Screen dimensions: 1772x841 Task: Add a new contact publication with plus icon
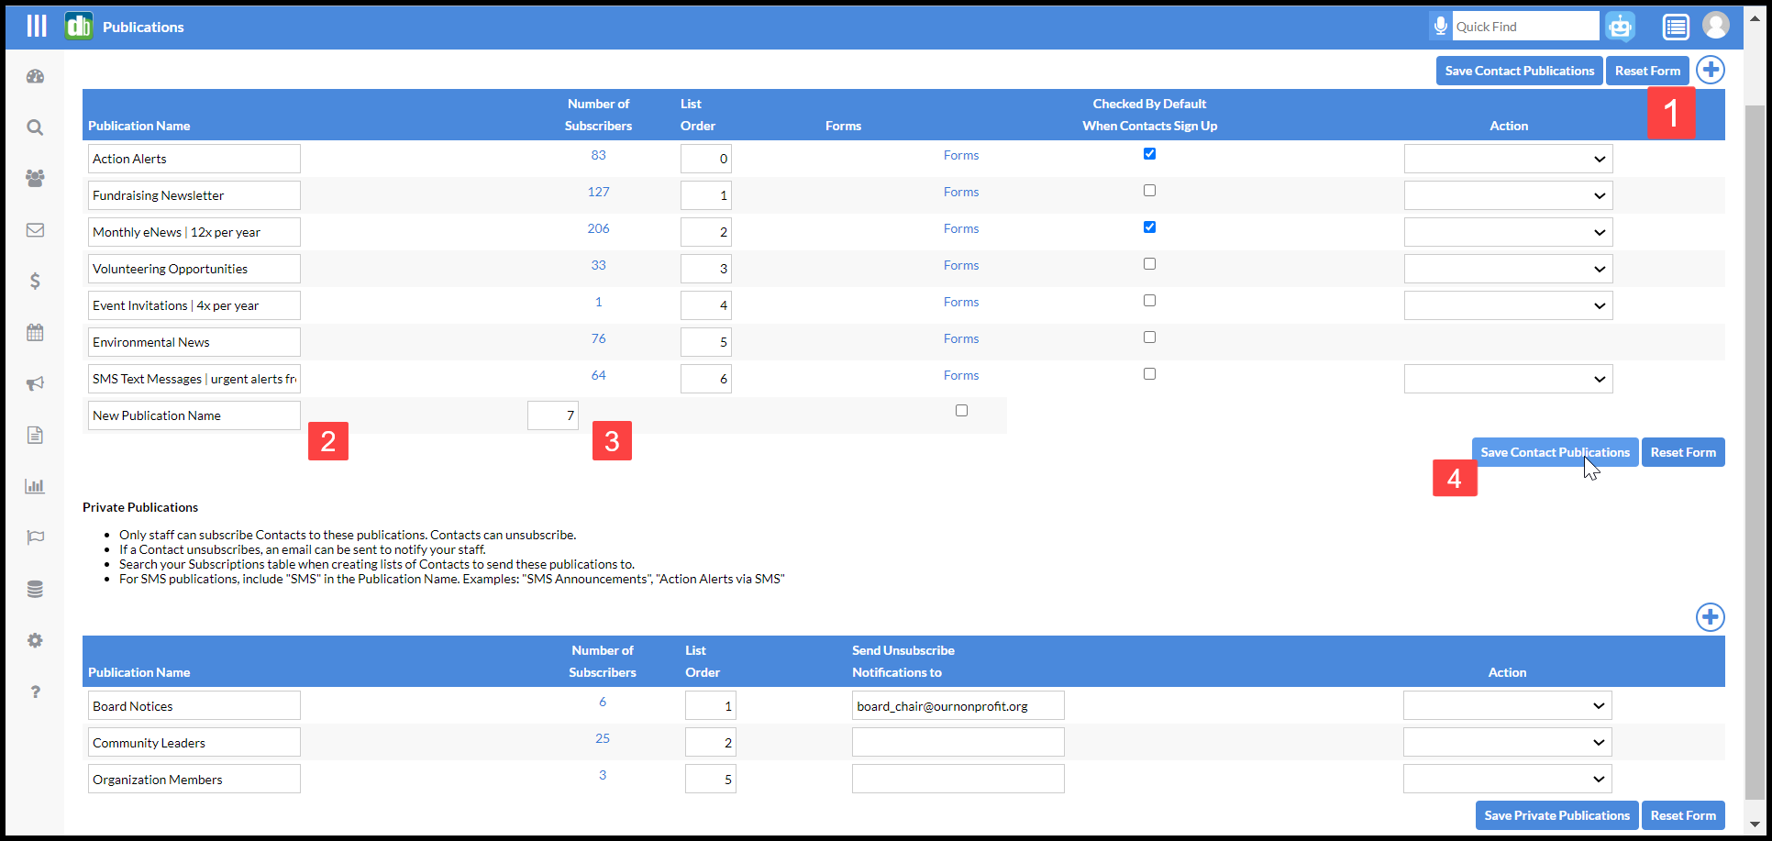[x=1710, y=70]
